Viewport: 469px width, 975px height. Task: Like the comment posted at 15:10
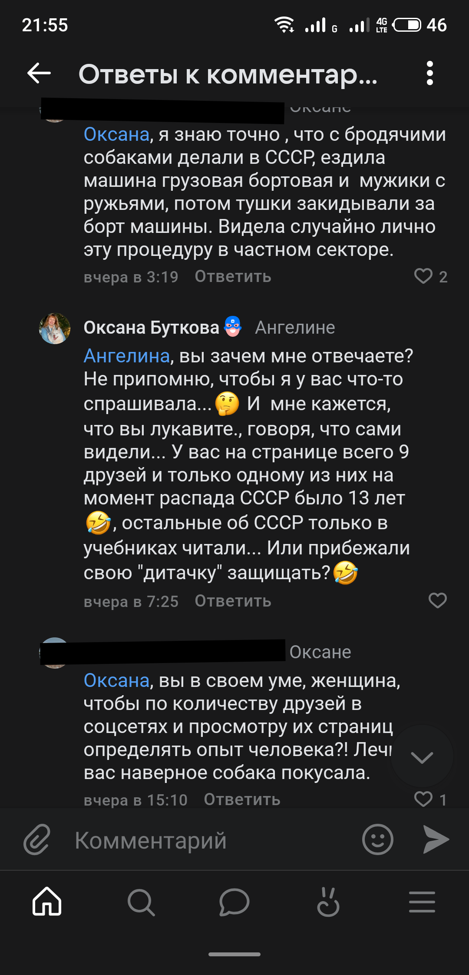click(424, 799)
